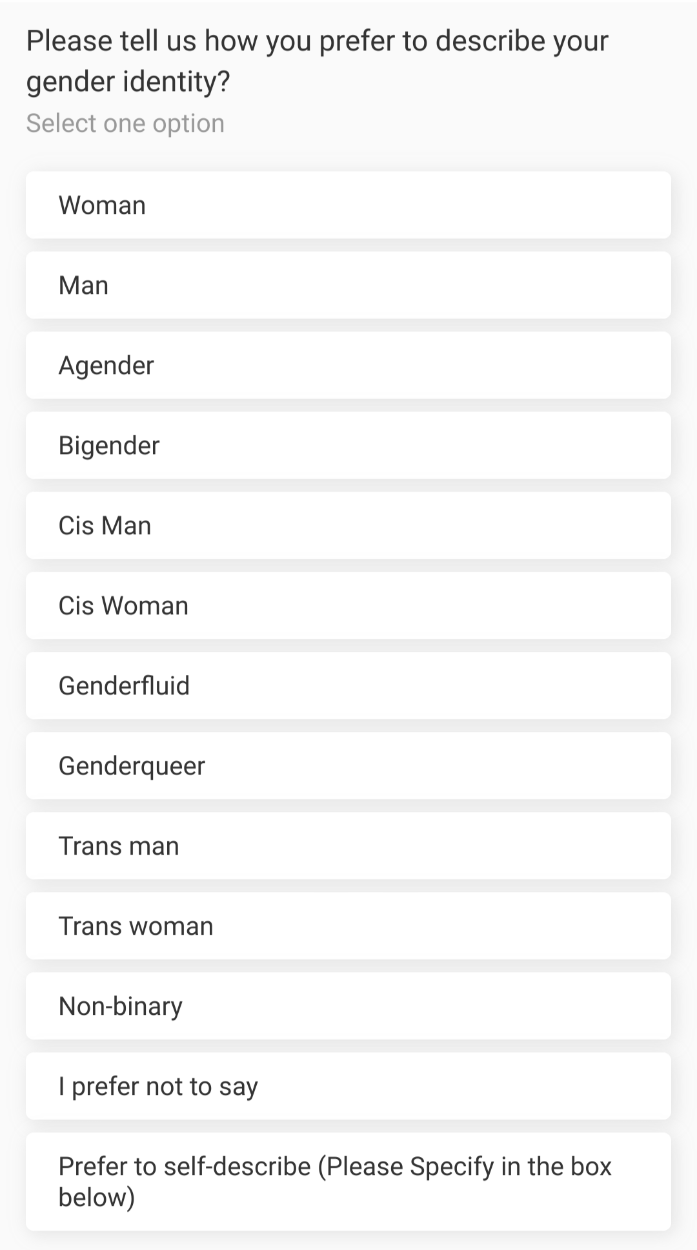This screenshot has width=697, height=1250.
Task: Select the Woman option
Action: [x=348, y=205]
